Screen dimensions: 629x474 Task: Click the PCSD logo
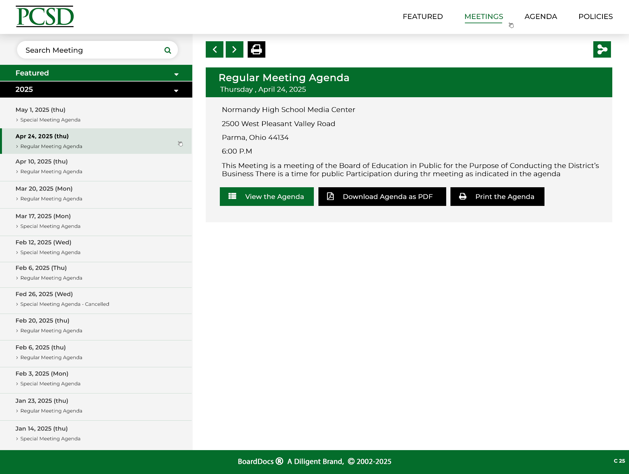[x=45, y=17]
